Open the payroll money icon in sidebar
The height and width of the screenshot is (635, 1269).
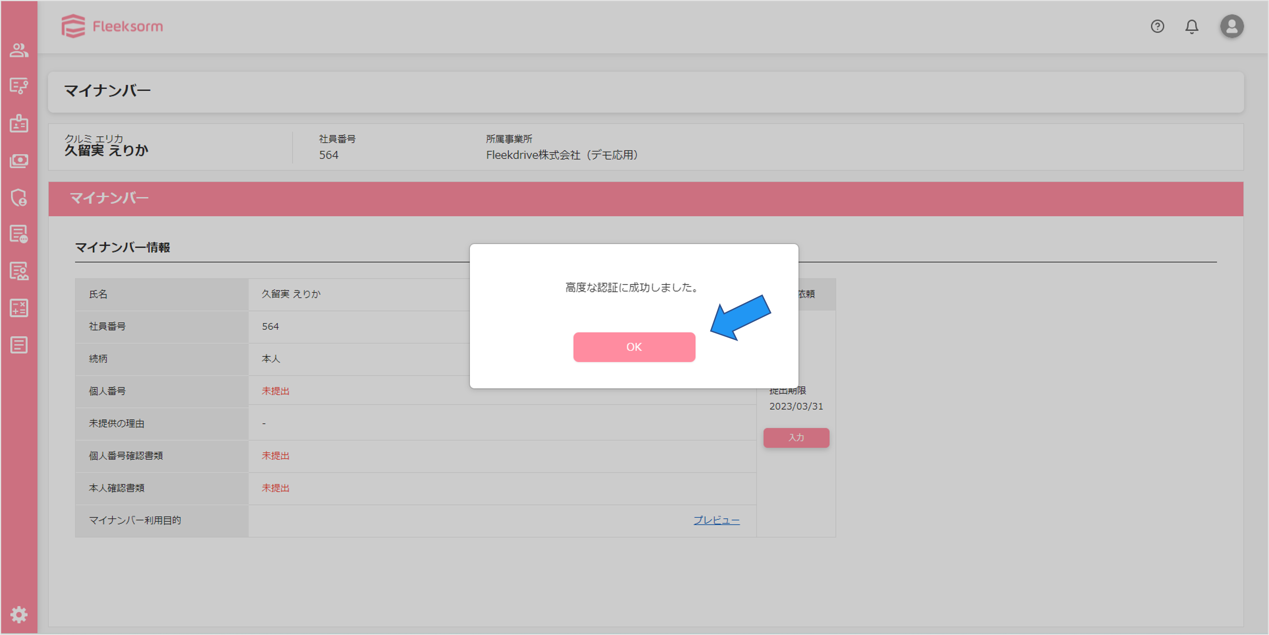19,161
